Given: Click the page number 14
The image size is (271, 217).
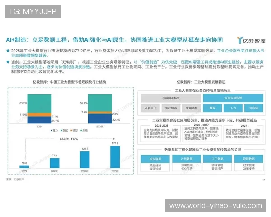Looking at the screenshot, I should 264,180.
